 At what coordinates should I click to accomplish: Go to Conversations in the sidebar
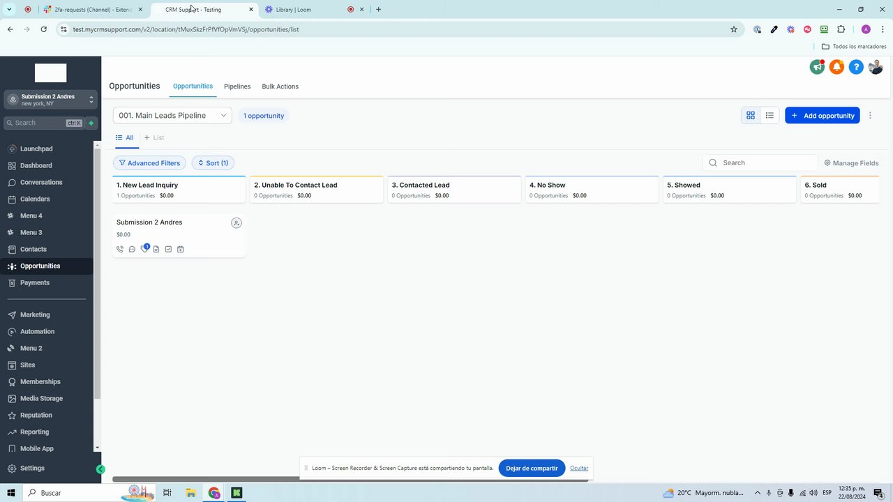(41, 183)
